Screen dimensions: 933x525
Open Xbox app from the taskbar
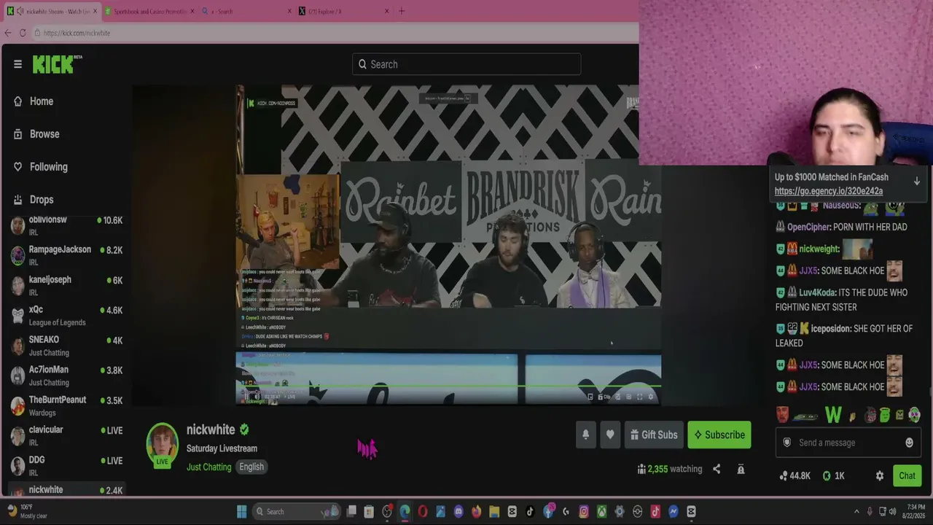[x=601, y=511]
